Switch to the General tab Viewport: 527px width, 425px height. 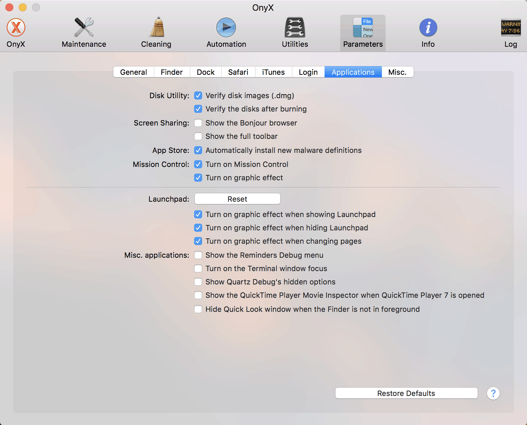point(134,72)
